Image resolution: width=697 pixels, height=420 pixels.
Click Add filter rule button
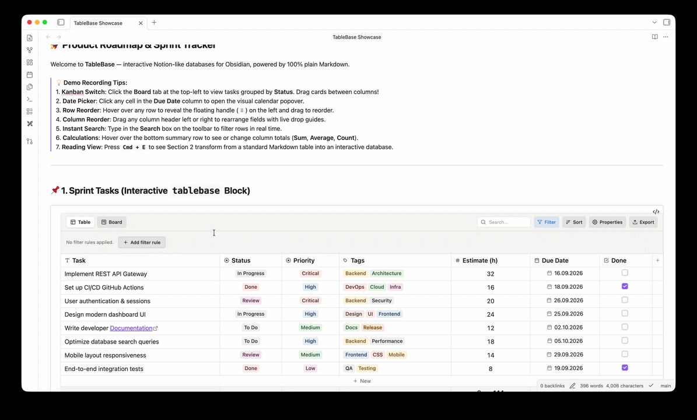(x=142, y=242)
